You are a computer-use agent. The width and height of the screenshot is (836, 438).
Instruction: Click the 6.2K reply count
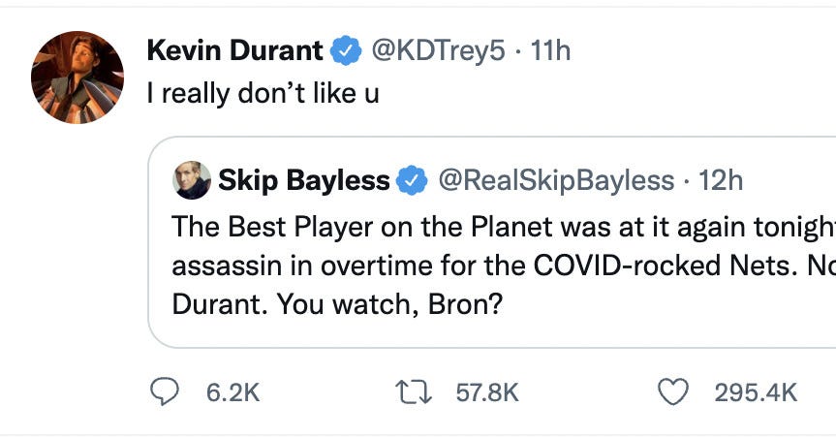[x=232, y=392]
